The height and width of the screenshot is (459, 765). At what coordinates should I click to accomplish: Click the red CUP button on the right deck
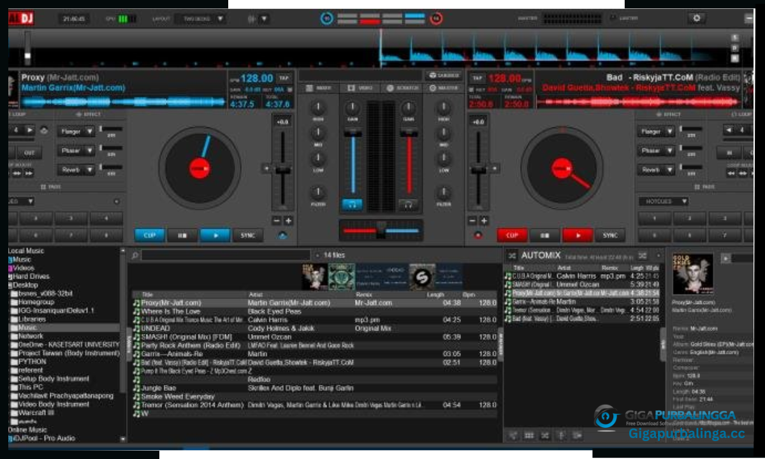pyautogui.click(x=512, y=235)
